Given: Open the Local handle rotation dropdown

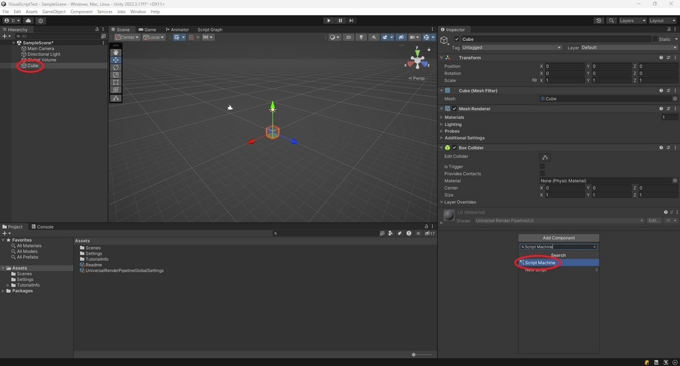Looking at the screenshot, I should point(154,37).
